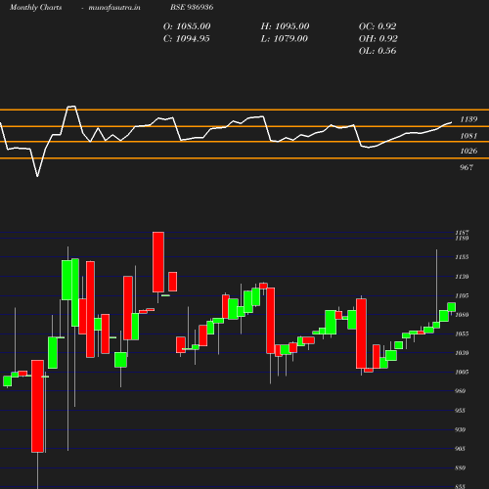Pick the price axis label "1130"
Viewport: 489px width, 489px height.
(462, 277)
